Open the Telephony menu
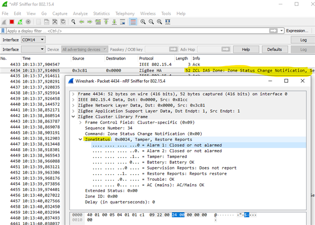The height and width of the screenshot is (225, 315). point(125,13)
